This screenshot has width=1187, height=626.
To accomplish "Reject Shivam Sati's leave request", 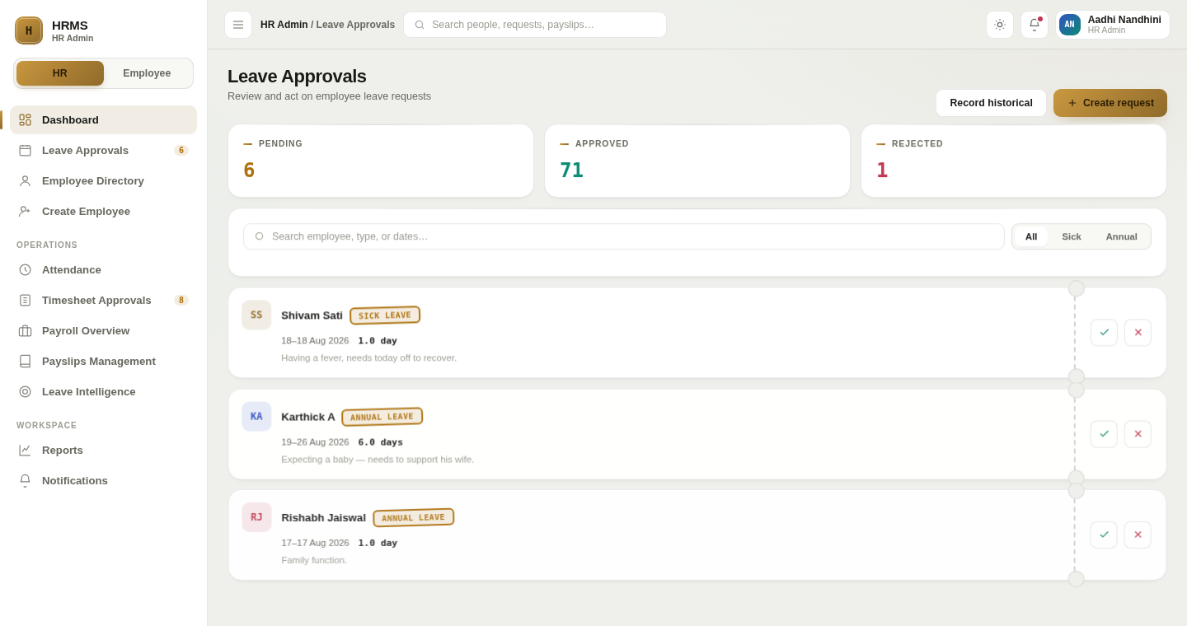I will pyautogui.click(x=1138, y=333).
